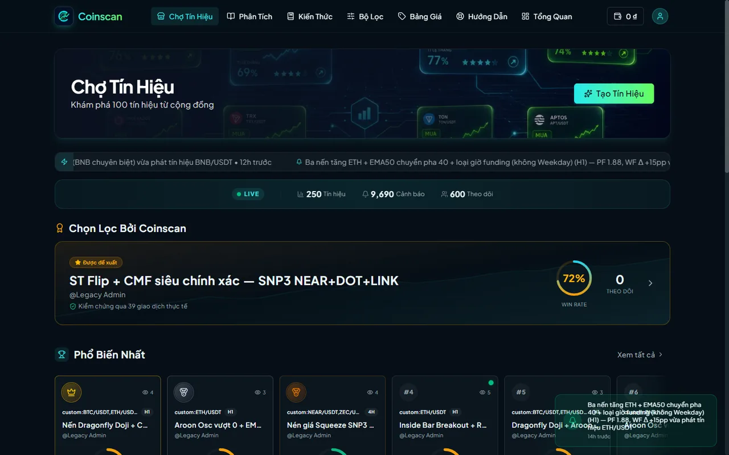Click the APTOS APT/USDT card in the banner
Image resolution: width=729 pixels, height=455 pixels.
coord(564,123)
